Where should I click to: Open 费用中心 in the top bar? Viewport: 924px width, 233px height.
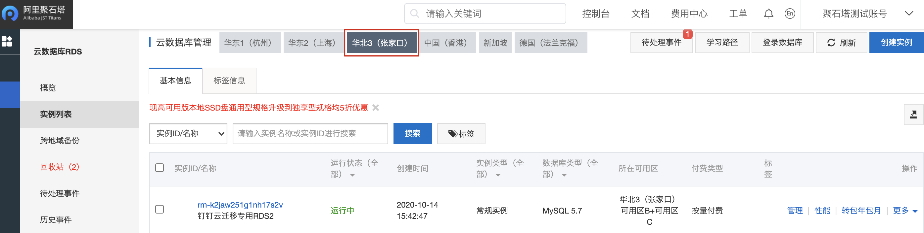click(689, 14)
